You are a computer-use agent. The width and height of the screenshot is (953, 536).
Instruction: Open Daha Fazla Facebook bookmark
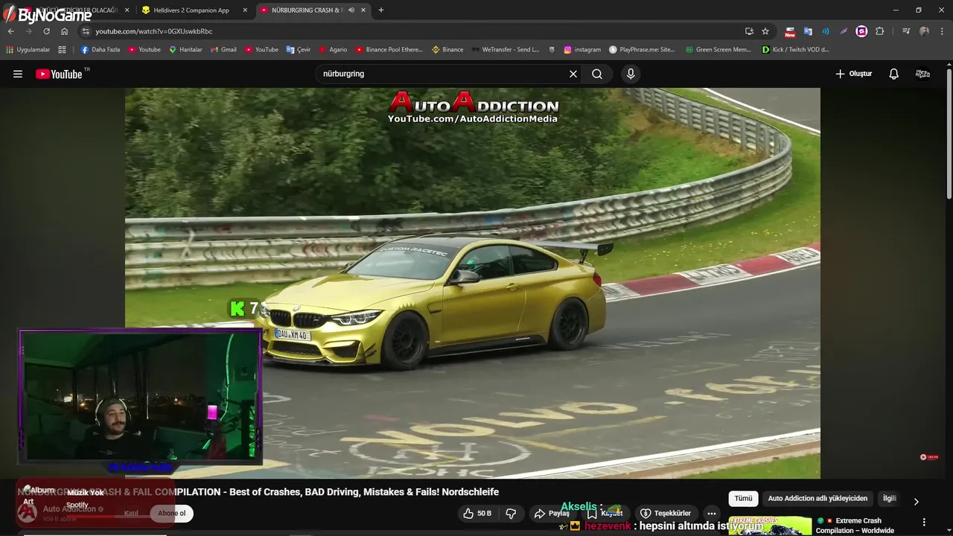tap(101, 50)
